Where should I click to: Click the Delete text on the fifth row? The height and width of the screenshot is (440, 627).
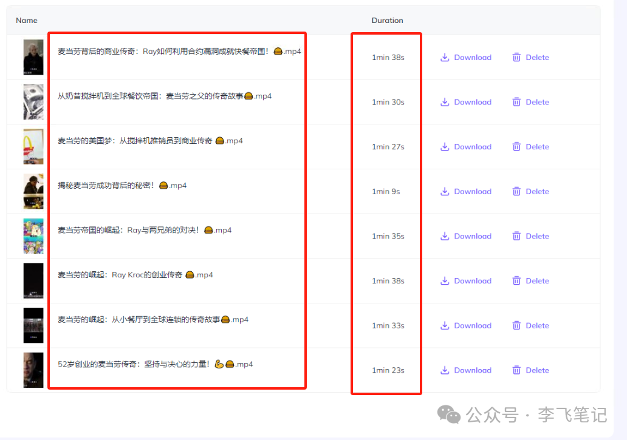click(x=537, y=235)
